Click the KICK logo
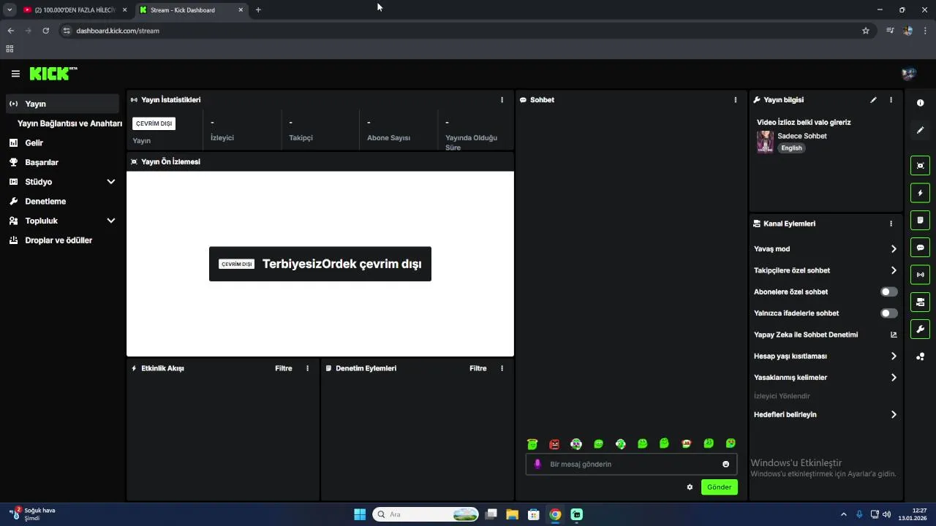Image resolution: width=936 pixels, height=526 pixels. pyautogui.click(x=53, y=73)
